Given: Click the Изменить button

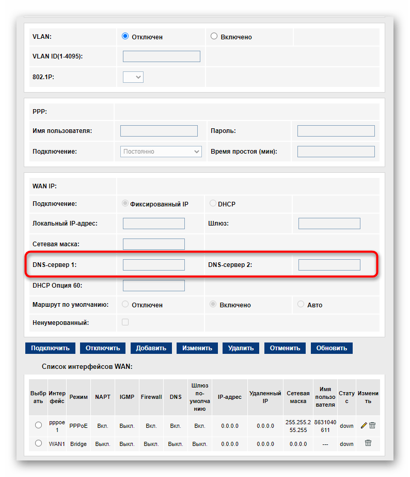Looking at the screenshot, I should [x=197, y=348].
